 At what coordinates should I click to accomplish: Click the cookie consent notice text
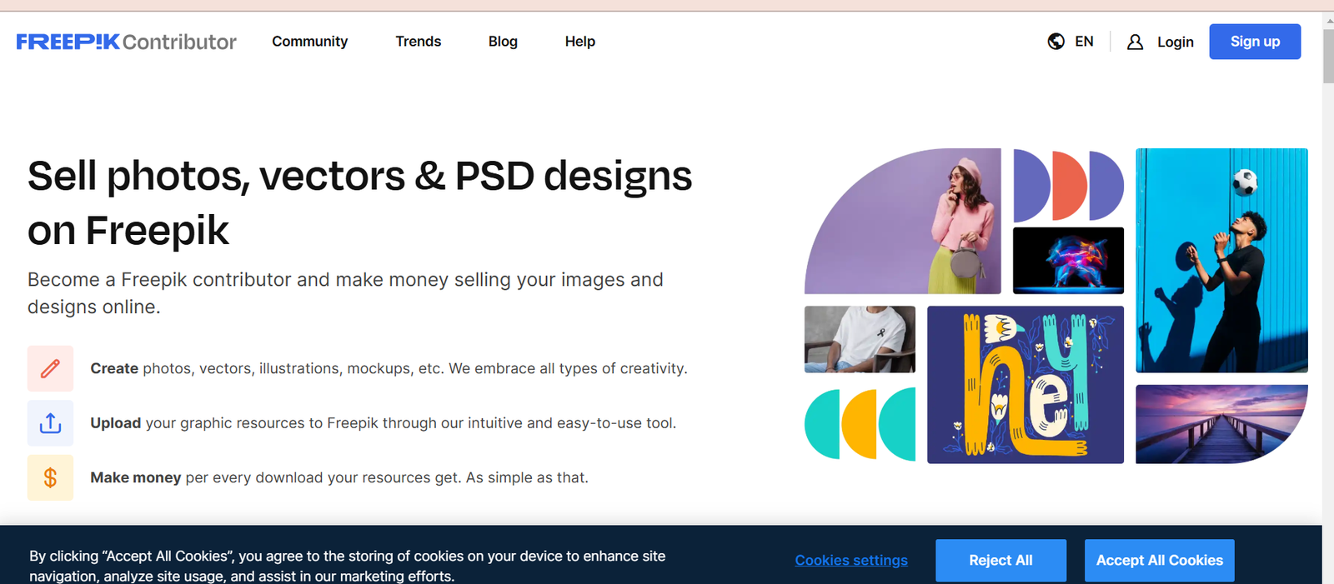(x=348, y=566)
